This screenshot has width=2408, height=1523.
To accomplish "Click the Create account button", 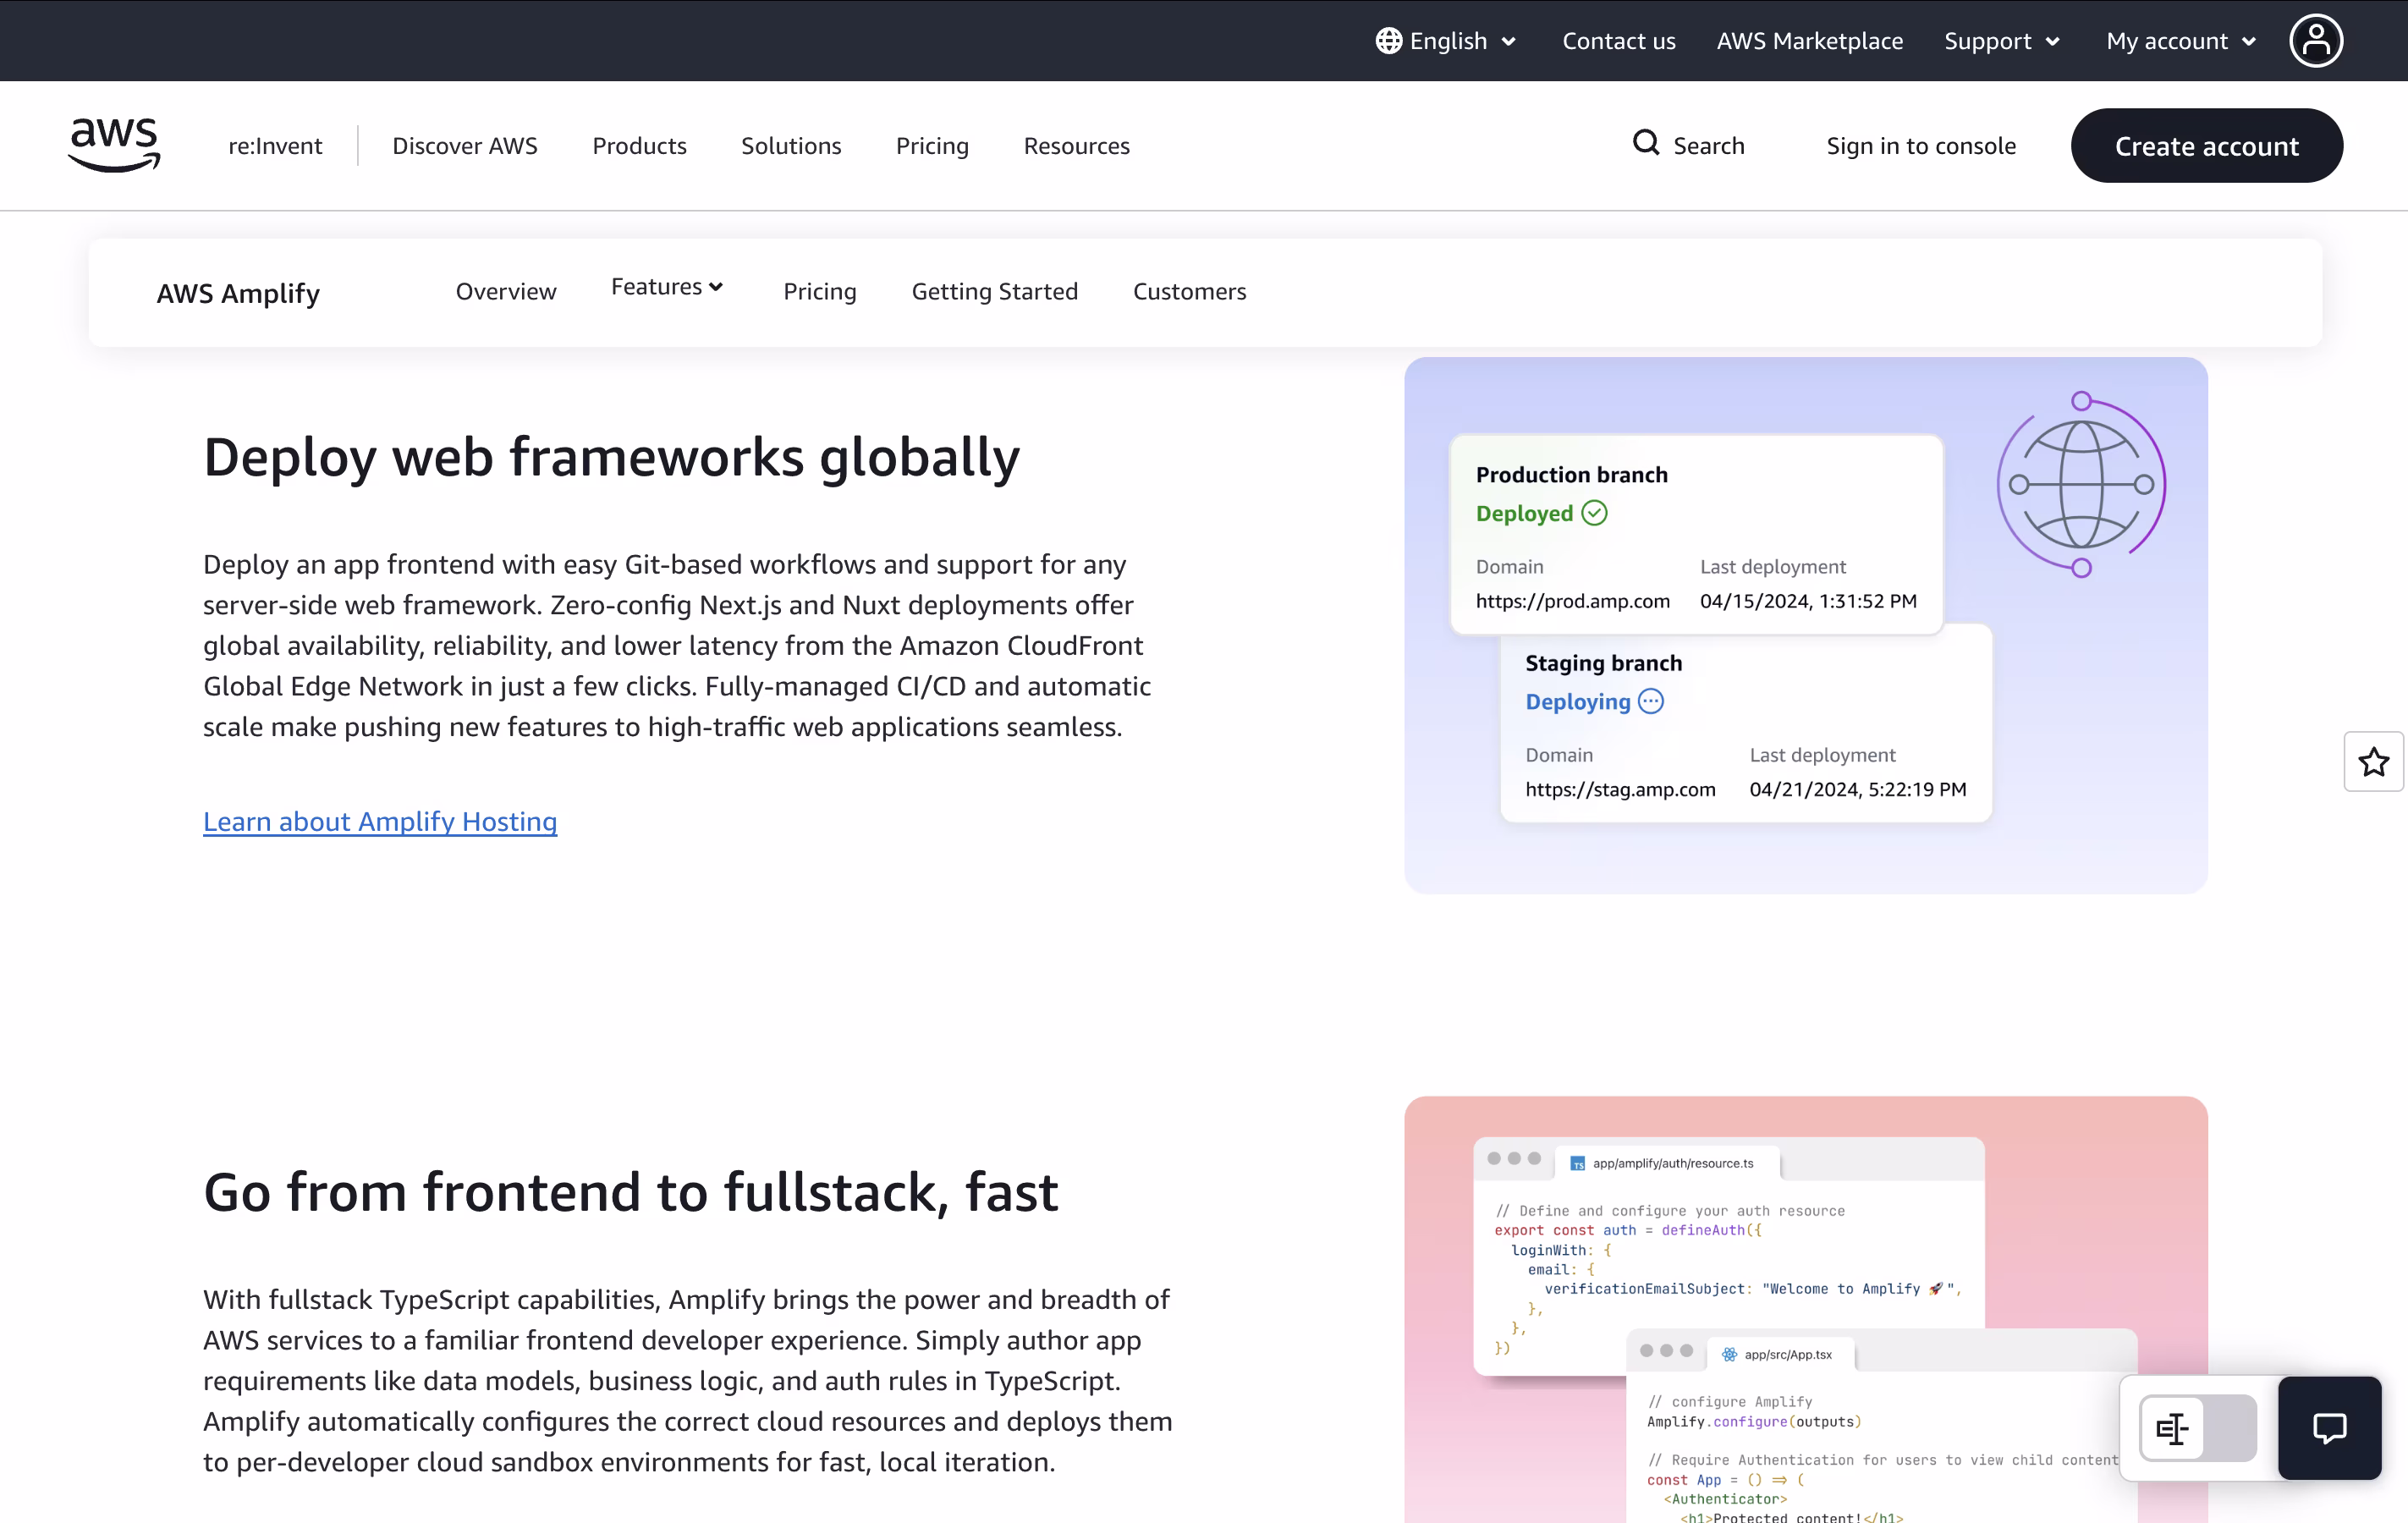I will click(x=2206, y=146).
